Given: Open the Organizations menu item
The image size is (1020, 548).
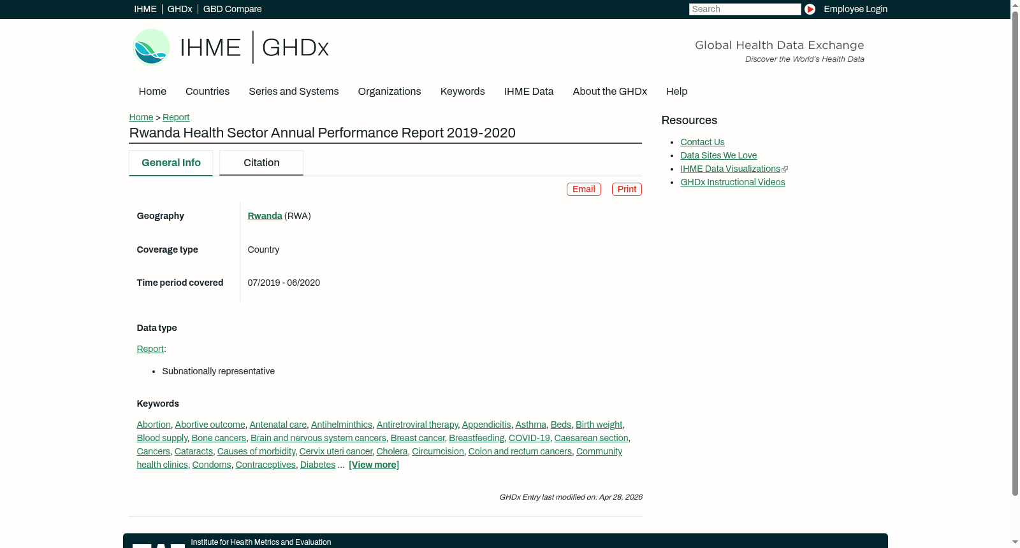Looking at the screenshot, I should (390, 92).
